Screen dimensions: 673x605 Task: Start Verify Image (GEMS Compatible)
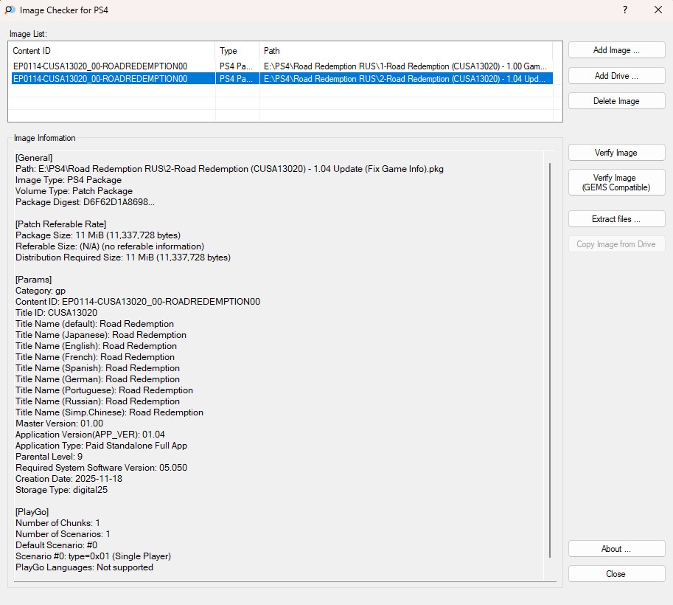[x=616, y=182]
